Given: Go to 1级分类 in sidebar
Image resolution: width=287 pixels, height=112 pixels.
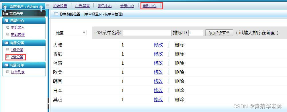Looking at the screenshot, I should click(17, 50).
